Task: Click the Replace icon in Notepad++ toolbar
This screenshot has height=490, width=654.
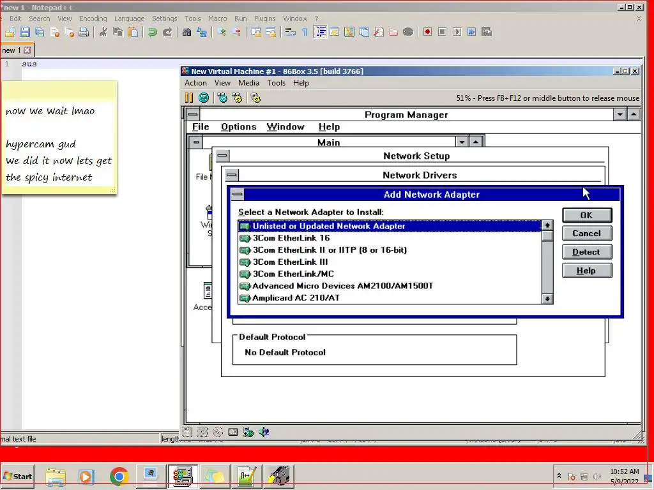Action: click(x=202, y=32)
